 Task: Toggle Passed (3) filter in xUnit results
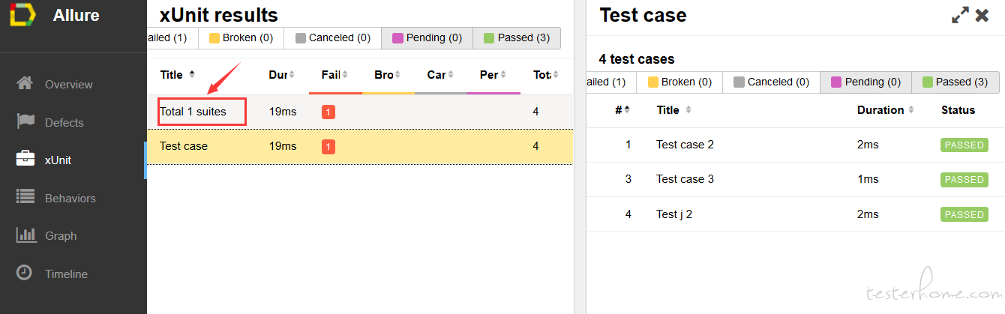click(x=517, y=38)
